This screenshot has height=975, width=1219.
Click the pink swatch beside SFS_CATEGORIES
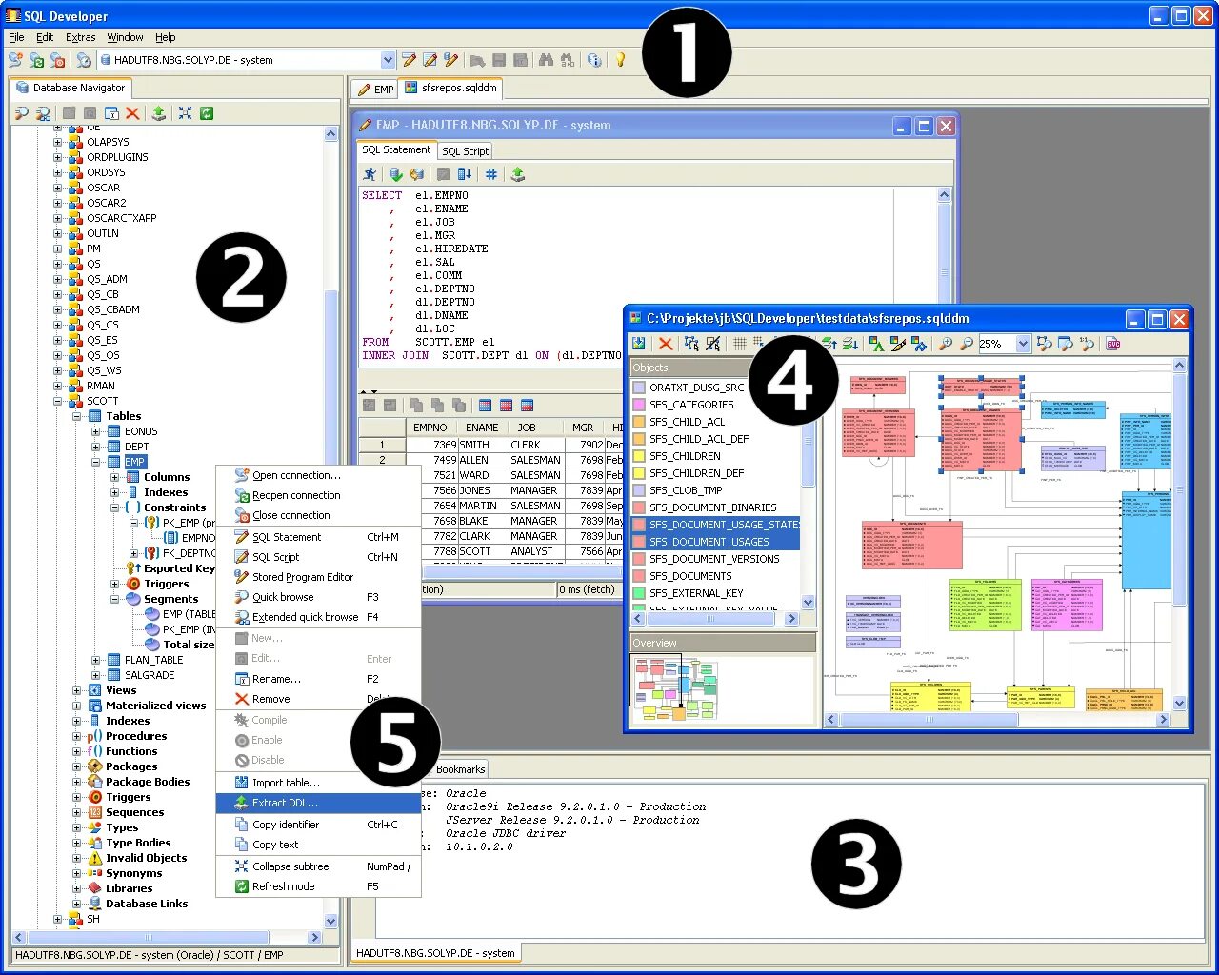(x=639, y=405)
